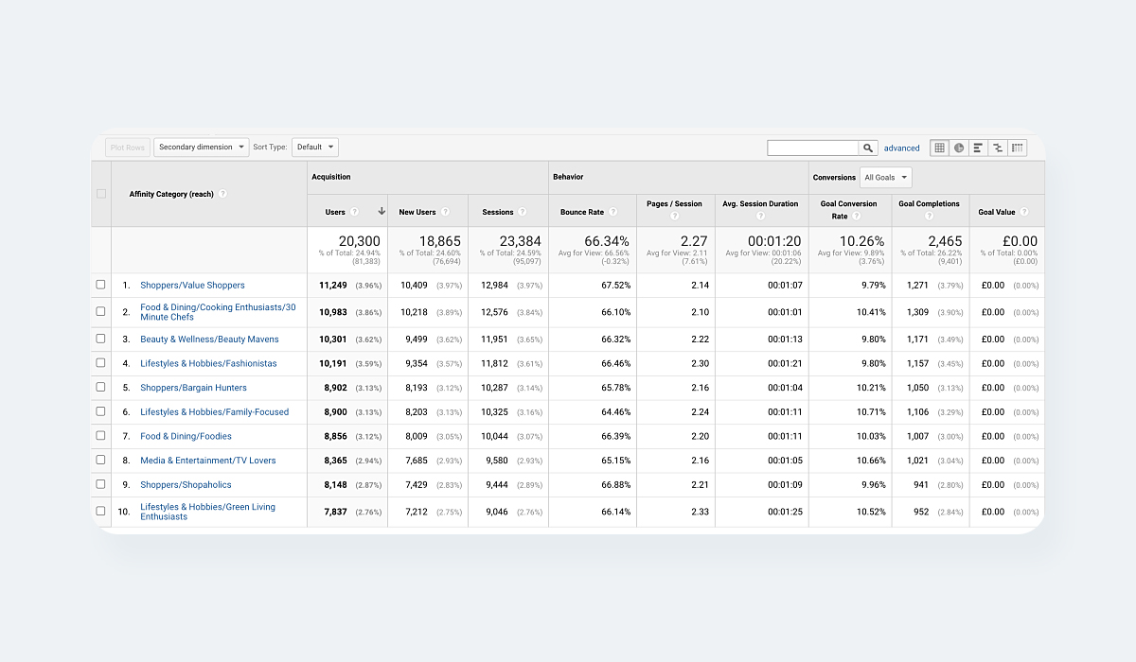The width and height of the screenshot is (1136, 662).
Task: Sort by Pages / Session column header
Action: (675, 204)
